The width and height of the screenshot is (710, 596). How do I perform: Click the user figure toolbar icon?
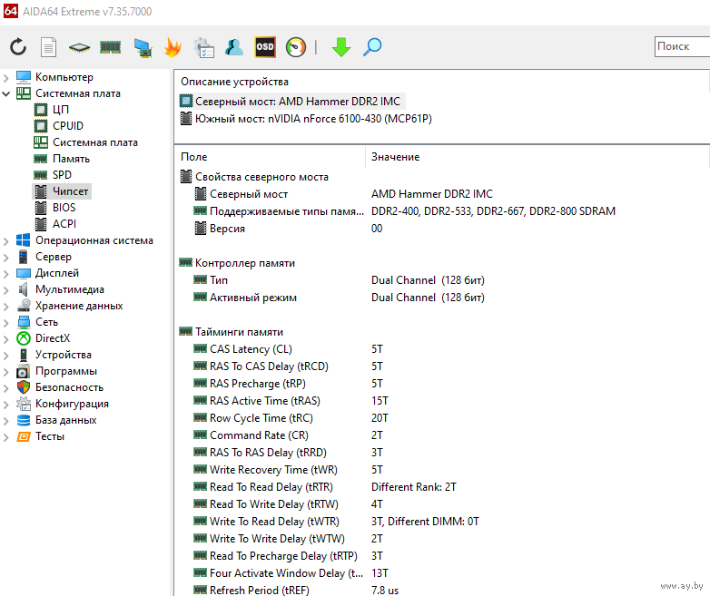pos(234,46)
